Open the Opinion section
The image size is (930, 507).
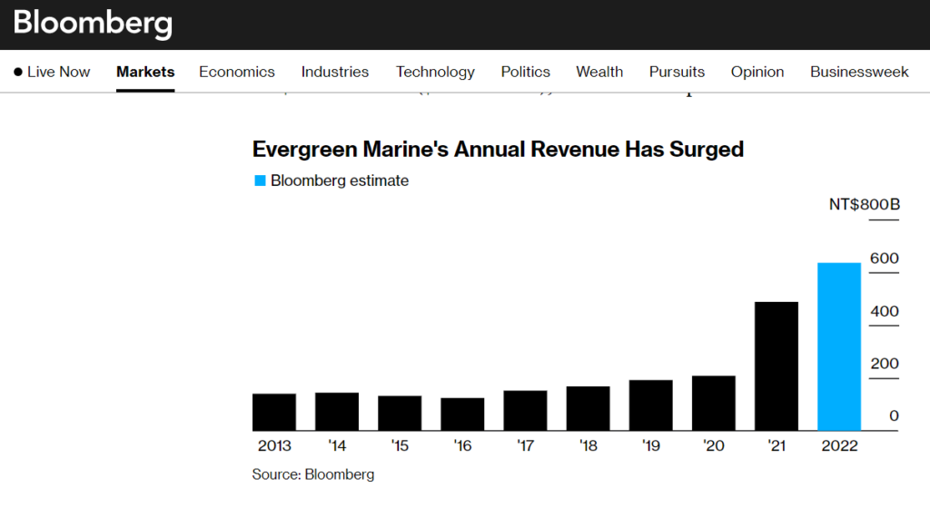click(757, 72)
